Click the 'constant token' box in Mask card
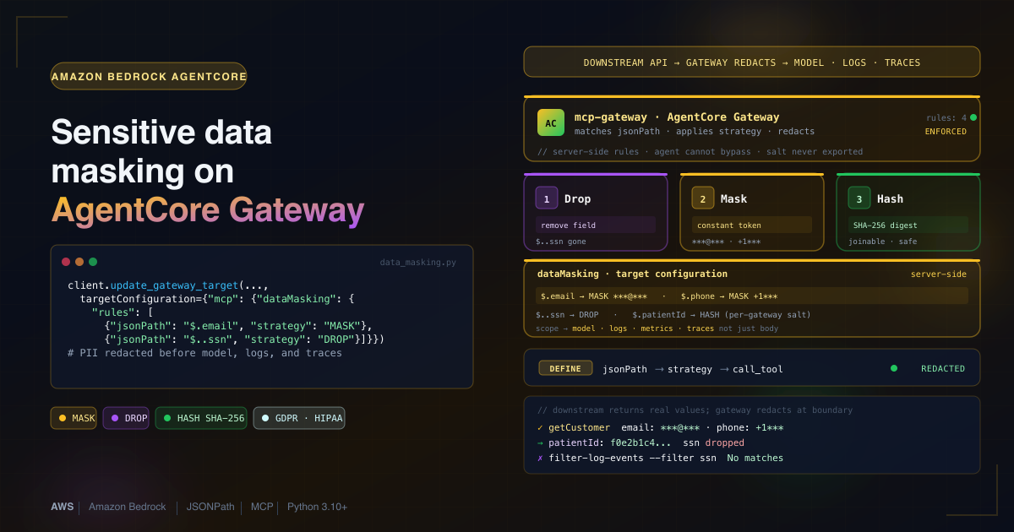Image resolution: width=1014 pixels, height=532 pixels. point(752,225)
